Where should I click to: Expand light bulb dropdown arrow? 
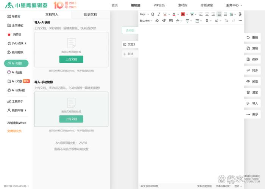[211, 21]
